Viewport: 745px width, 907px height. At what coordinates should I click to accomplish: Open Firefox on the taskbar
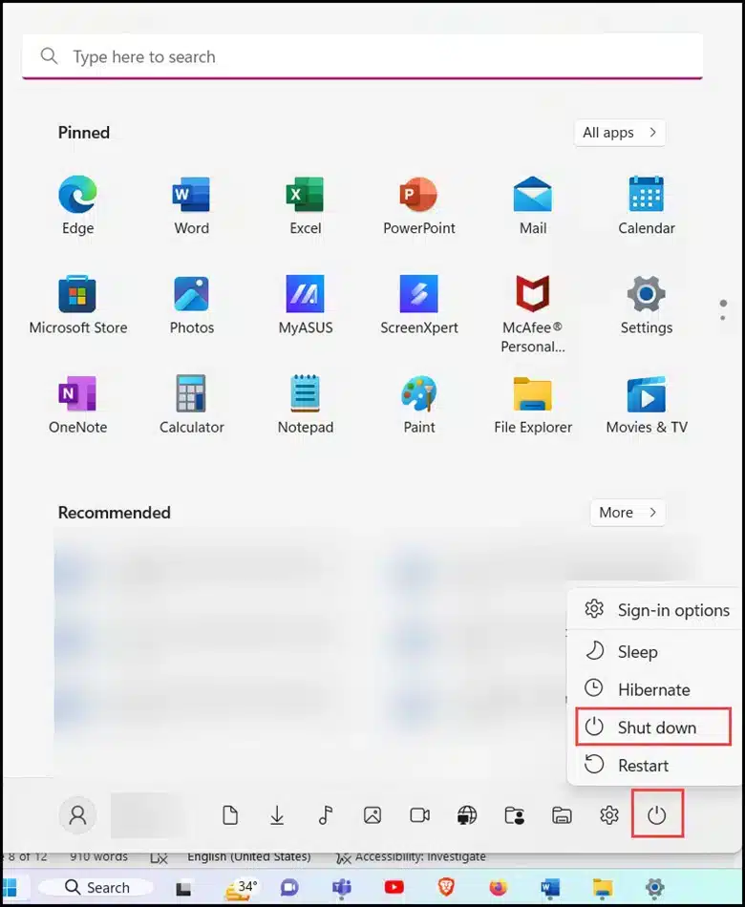pyautogui.click(x=498, y=887)
